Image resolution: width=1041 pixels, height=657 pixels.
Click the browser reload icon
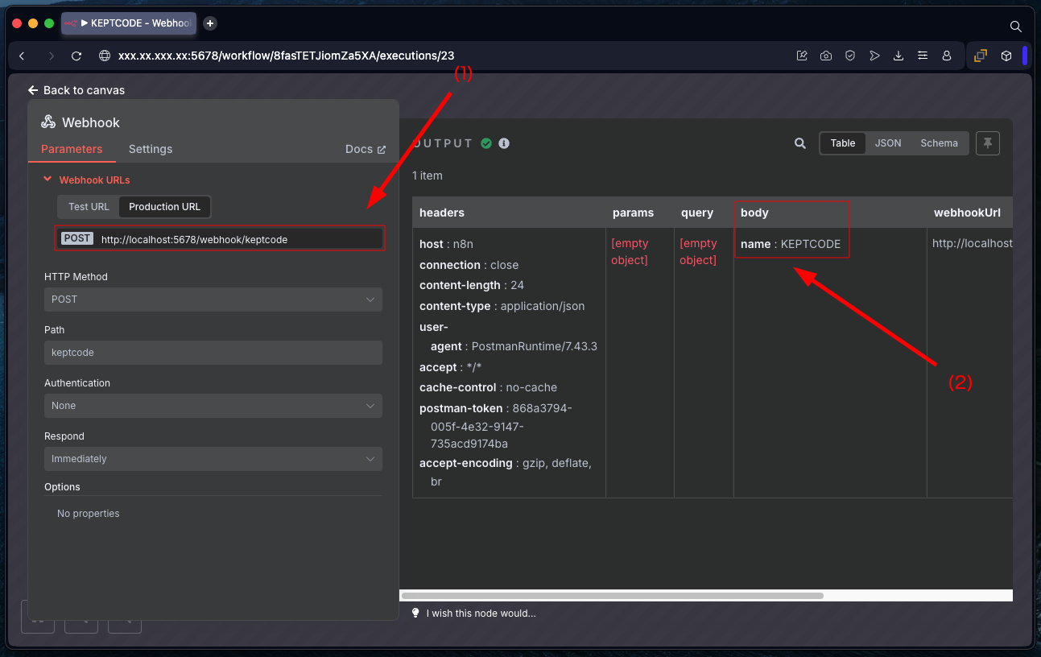pyautogui.click(x=76, y=56)
